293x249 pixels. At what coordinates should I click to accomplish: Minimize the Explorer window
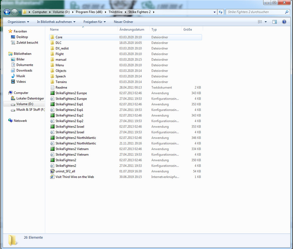pos(267,3)
